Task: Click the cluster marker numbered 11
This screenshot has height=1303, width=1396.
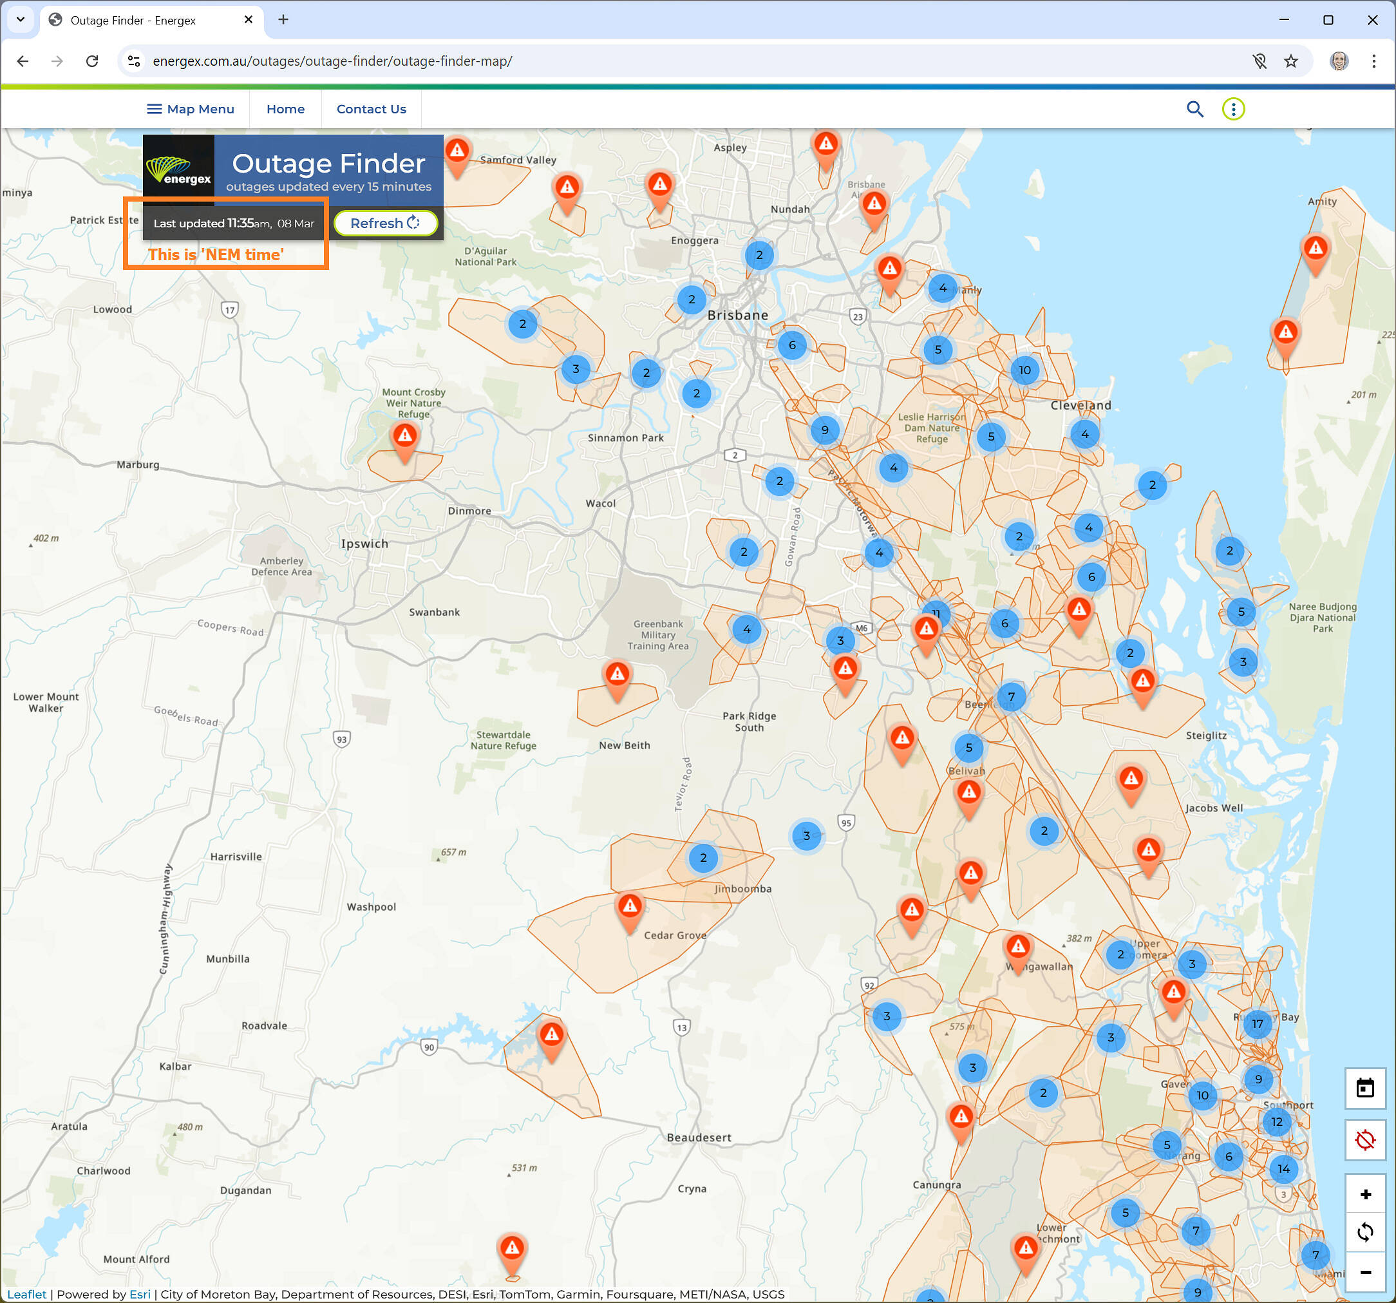Action: point(937,613)
